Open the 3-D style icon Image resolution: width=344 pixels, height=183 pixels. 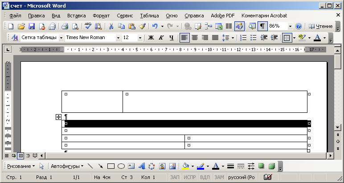click(272, 166)
